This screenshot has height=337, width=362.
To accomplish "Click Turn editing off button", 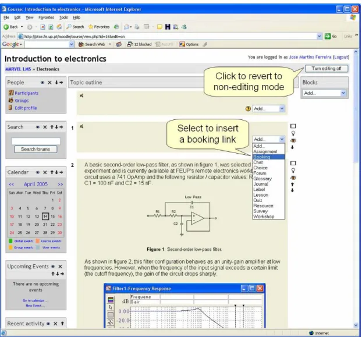I will [x=326, y=69].
